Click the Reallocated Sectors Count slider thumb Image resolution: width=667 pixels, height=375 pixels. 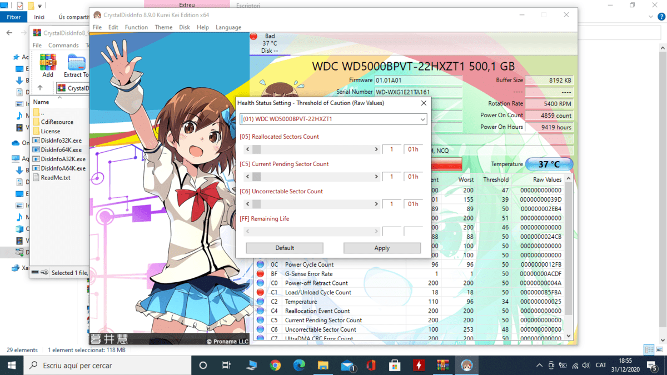[x=256, y=149]
